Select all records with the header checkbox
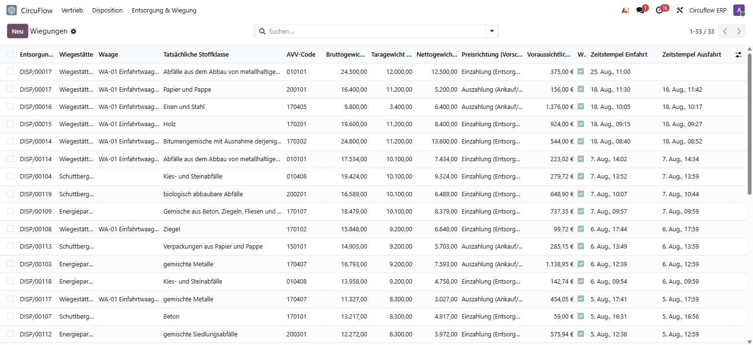 pos(10,54)
